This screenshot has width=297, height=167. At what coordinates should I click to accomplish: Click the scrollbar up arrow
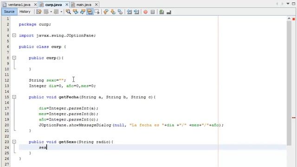289,19
